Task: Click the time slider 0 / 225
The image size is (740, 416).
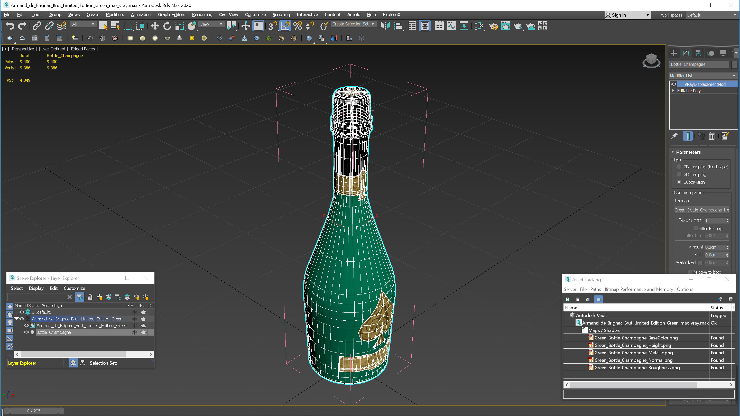Action: (34, 411)
